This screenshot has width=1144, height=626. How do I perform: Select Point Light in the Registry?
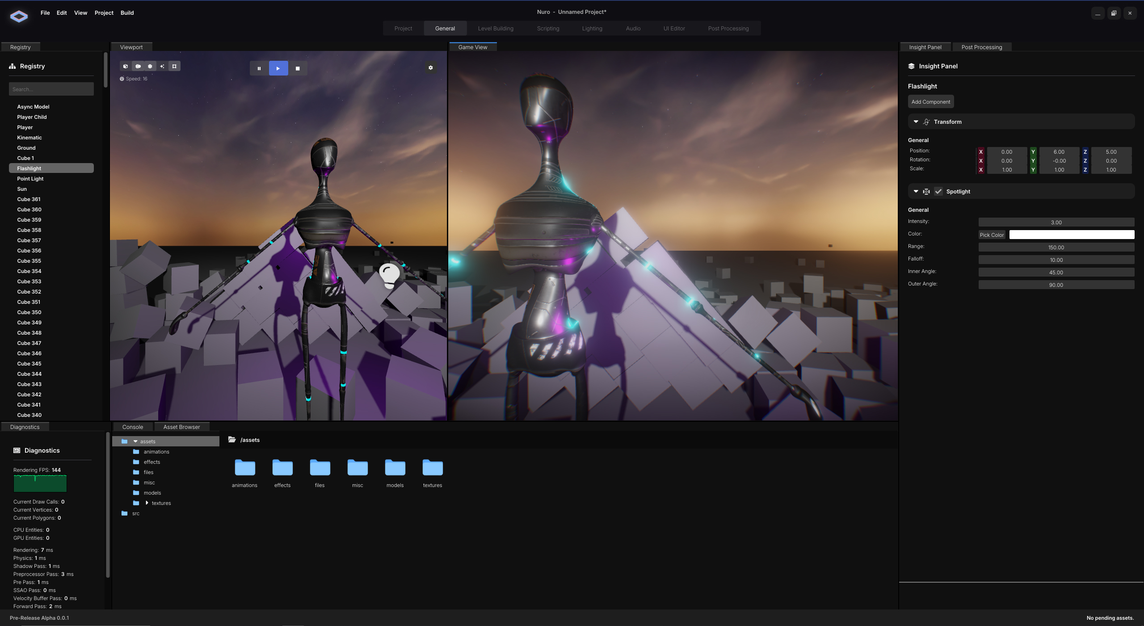click(x=30, y=179)
